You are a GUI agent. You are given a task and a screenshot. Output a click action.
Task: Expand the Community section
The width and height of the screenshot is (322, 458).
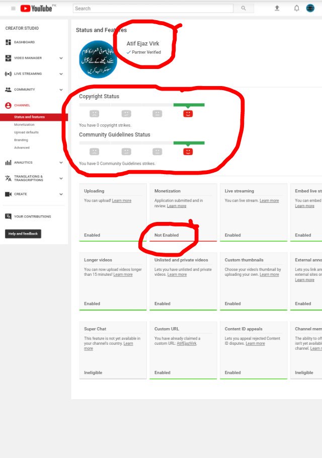click(61, 90)
